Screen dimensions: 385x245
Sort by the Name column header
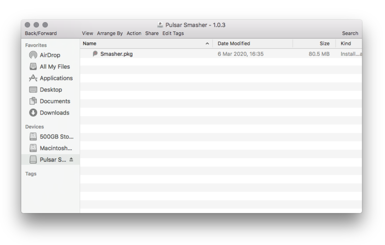pyautogui.click(x=146, y=43)
